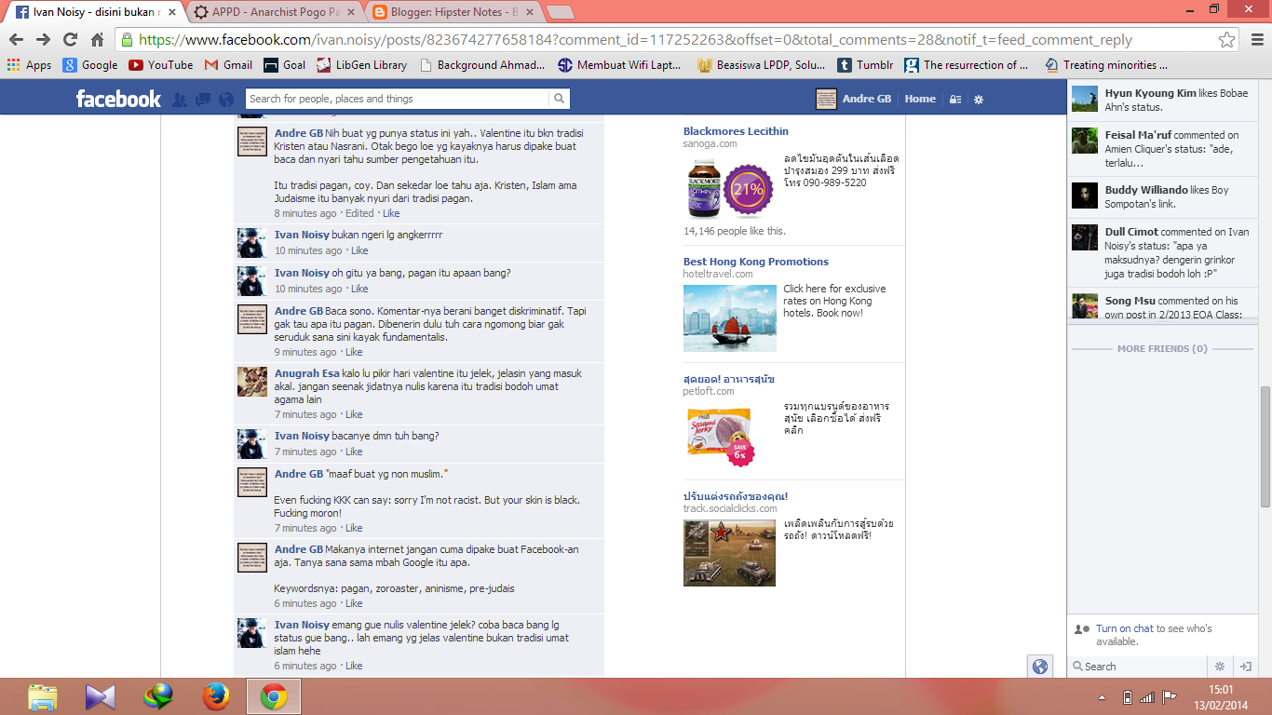Open File Explorer from the taskbar
This screenshot has width=1272, height=715.
[x=42, y=696]
